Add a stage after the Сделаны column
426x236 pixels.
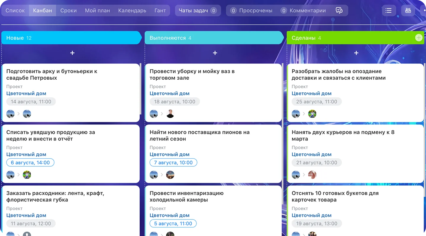click(419, 38)
